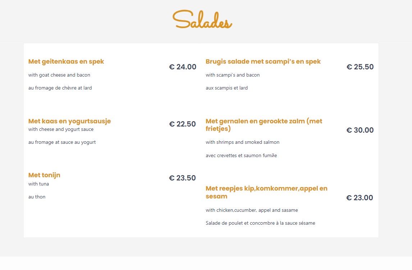Click the € 24.00 price
This screenshot has height=270, width=412.
coord(183,67)
